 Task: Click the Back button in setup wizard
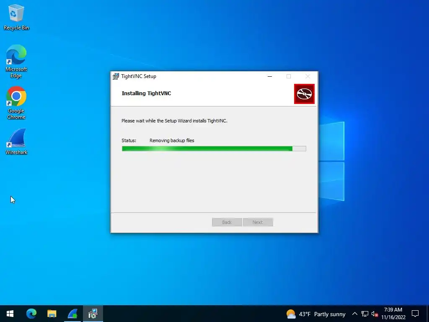[227, 222]
